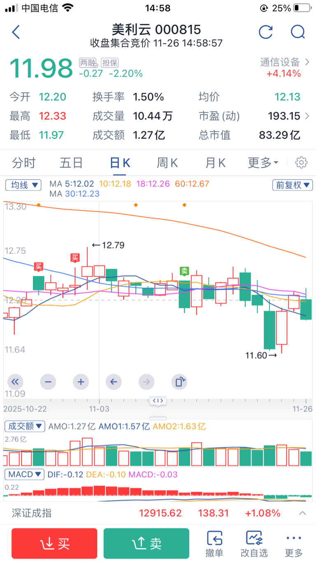Switch to the 周K tab
The width and height of the screenshot is (316, 563).
pos(167,163)
